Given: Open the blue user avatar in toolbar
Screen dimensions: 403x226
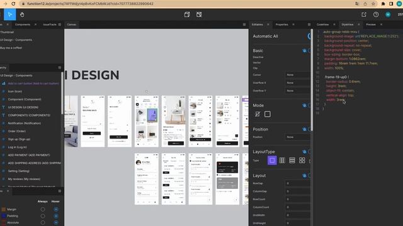Looking at the screenshot, I should (x=388, y=14).
